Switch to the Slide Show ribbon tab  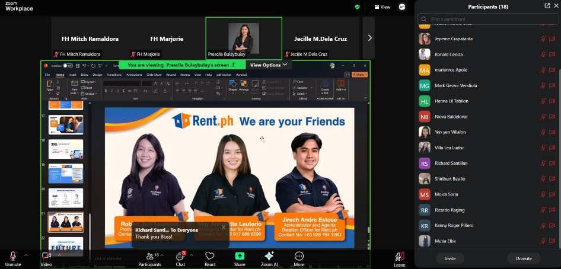(x=154, y=75)
